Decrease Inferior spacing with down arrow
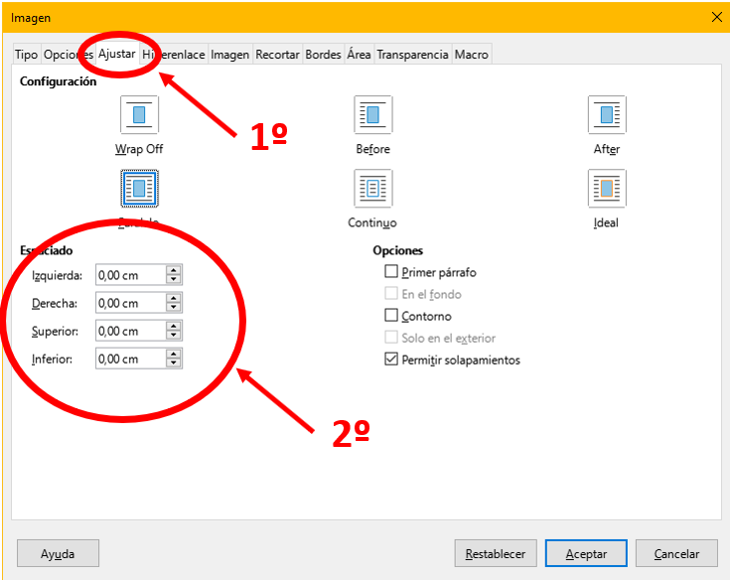The image size is (730, 580). [174, 363]
